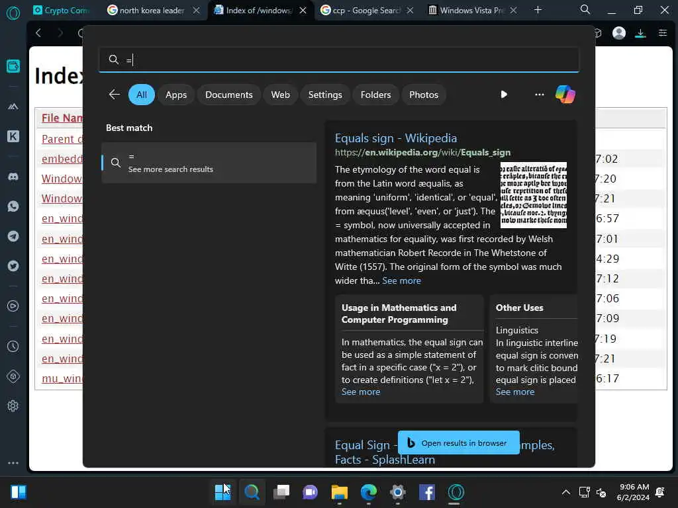Select the '=' best match search result
678x508 pixels.
tap(209, 163)
